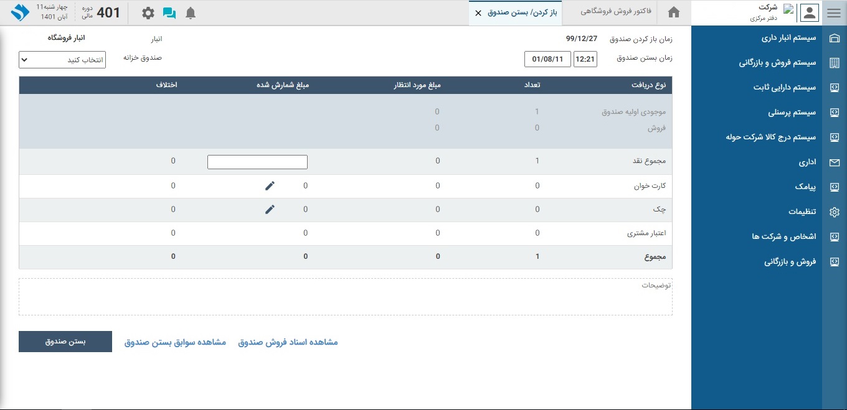
Task: Click the hamburger menu icon
Action: [834, 13]
